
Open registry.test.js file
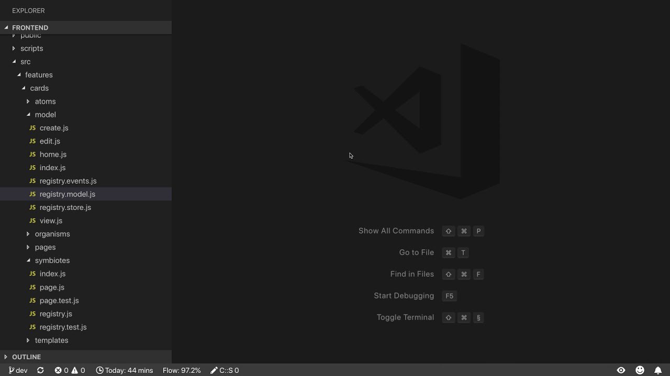pos(86,327)
